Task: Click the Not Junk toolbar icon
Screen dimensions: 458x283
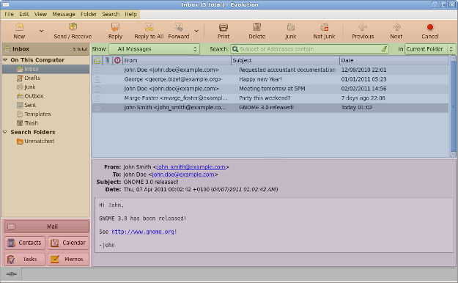Action: 324,27
